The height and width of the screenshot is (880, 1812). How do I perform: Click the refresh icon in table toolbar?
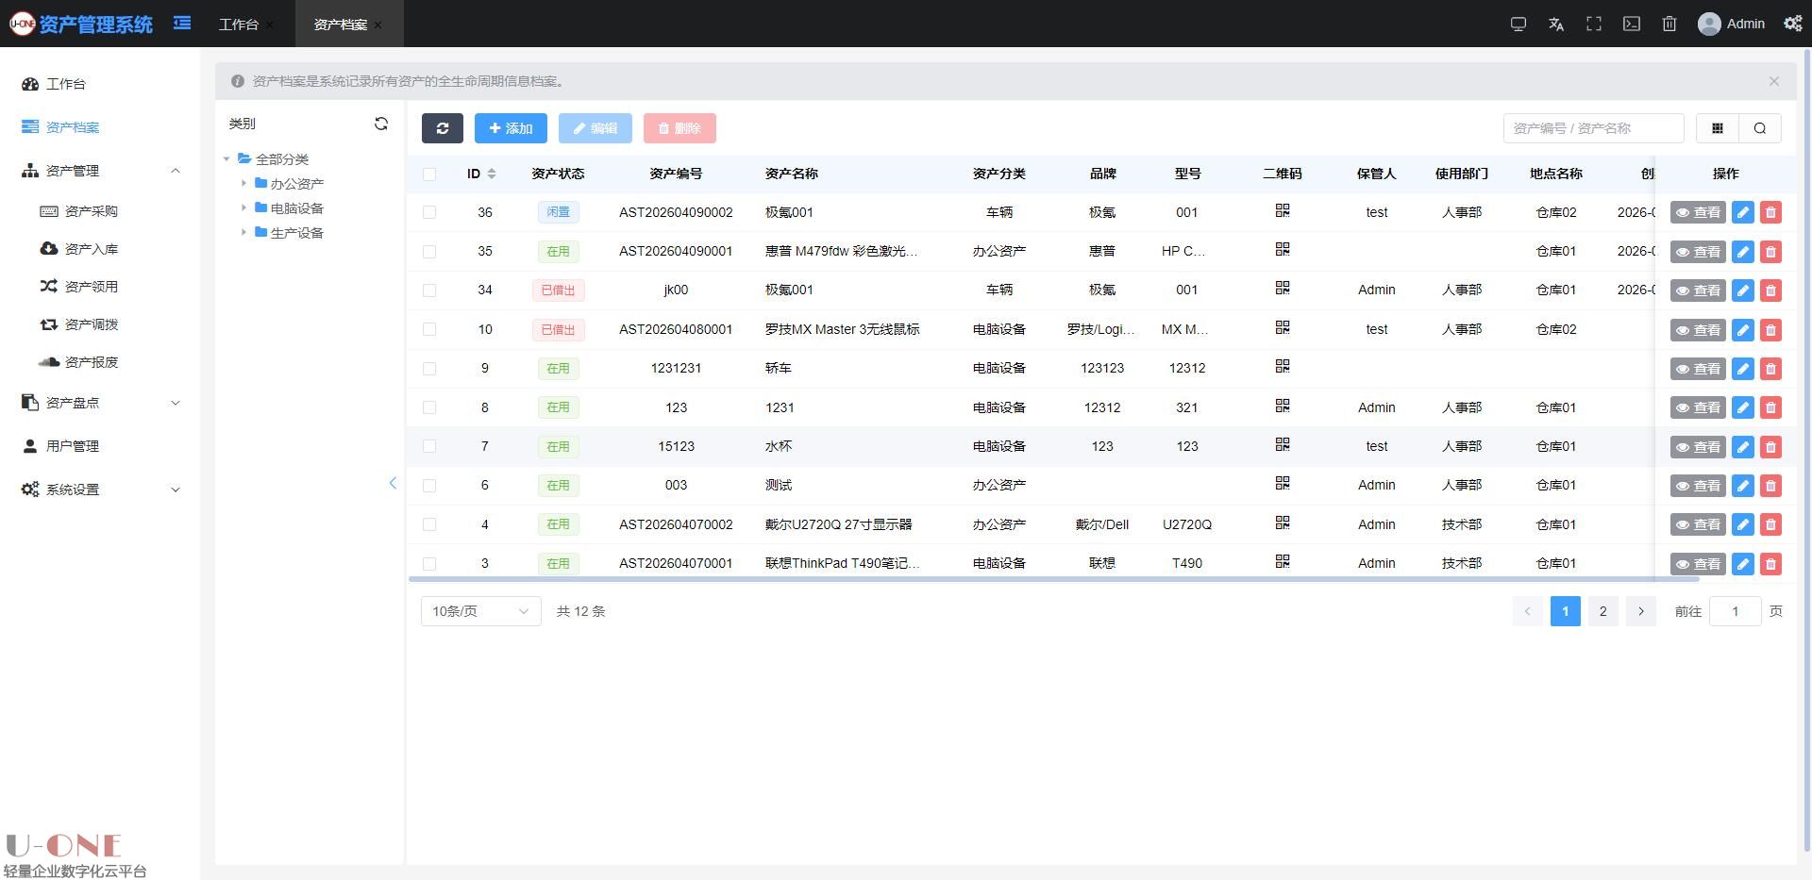[x=442, y=128]
